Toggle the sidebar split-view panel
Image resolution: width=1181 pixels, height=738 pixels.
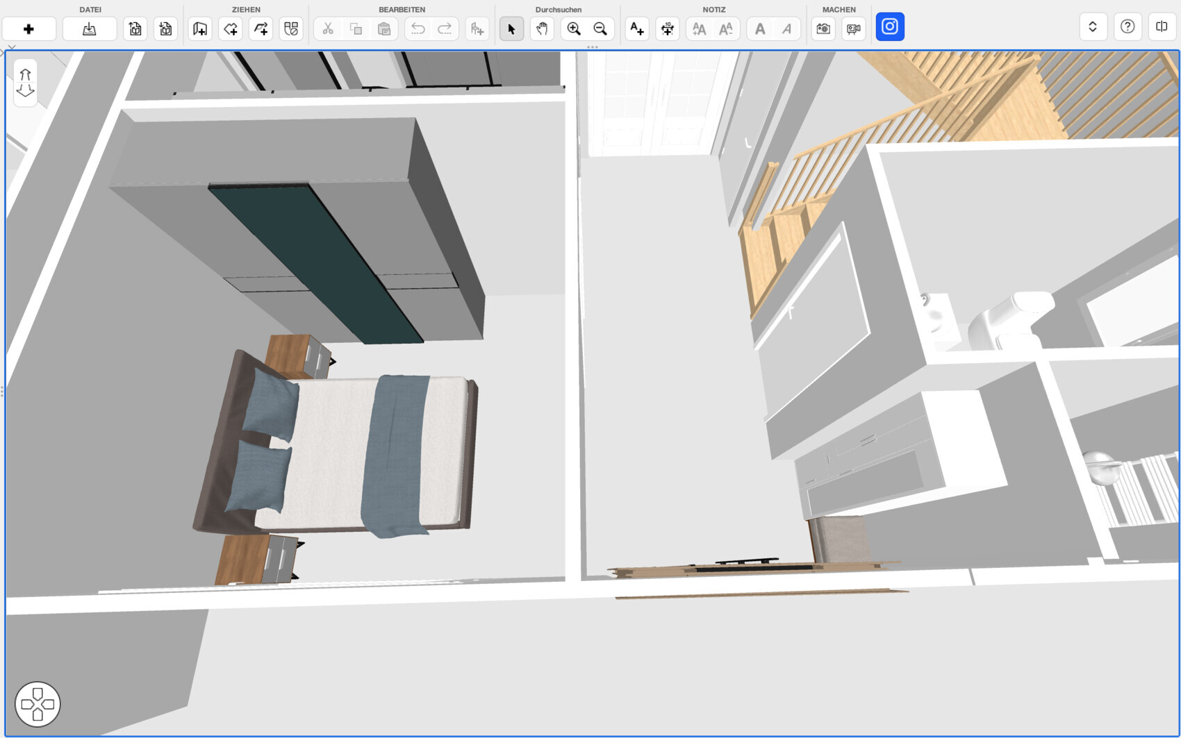[x=1162, y=27]
